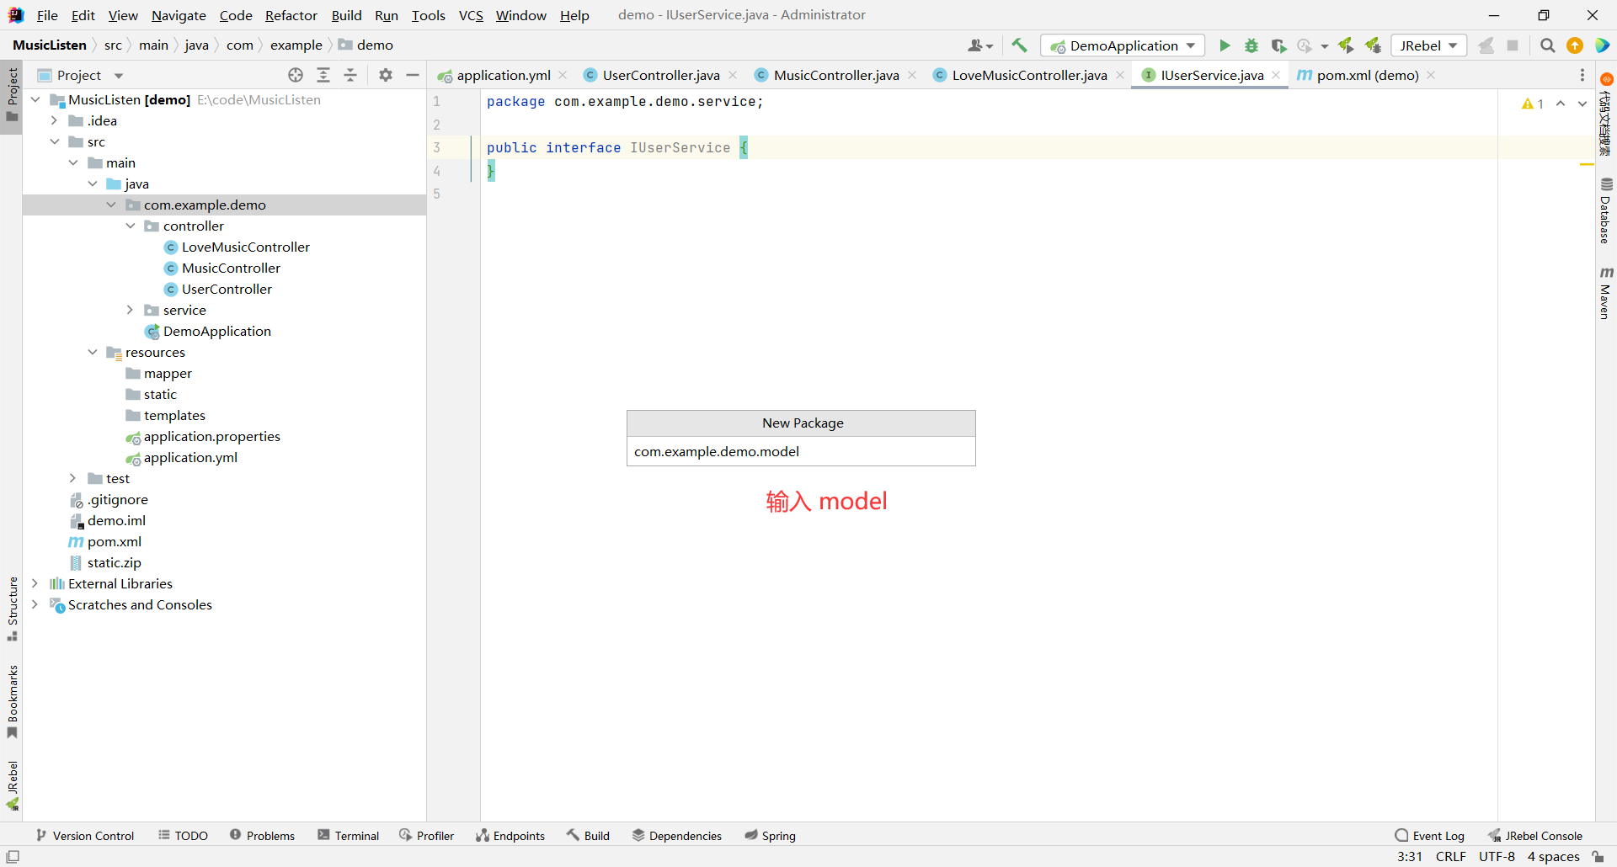Expand Scratches and Consoles node
Image resolution: width=1617 pixels, height=867 pixels.
click(x=35, y=604)
